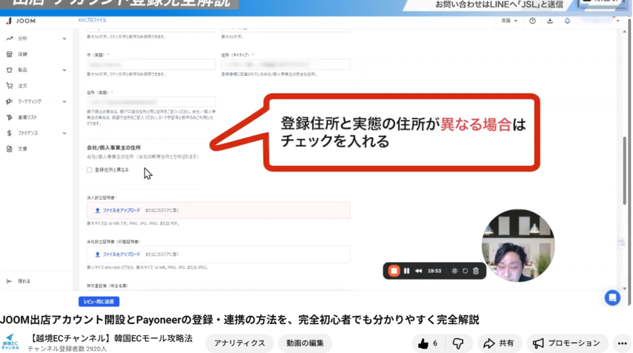Open the 注文 menu item
This screenshot has width=633, height=353.
pyautogui.click(x=22, y=86)
